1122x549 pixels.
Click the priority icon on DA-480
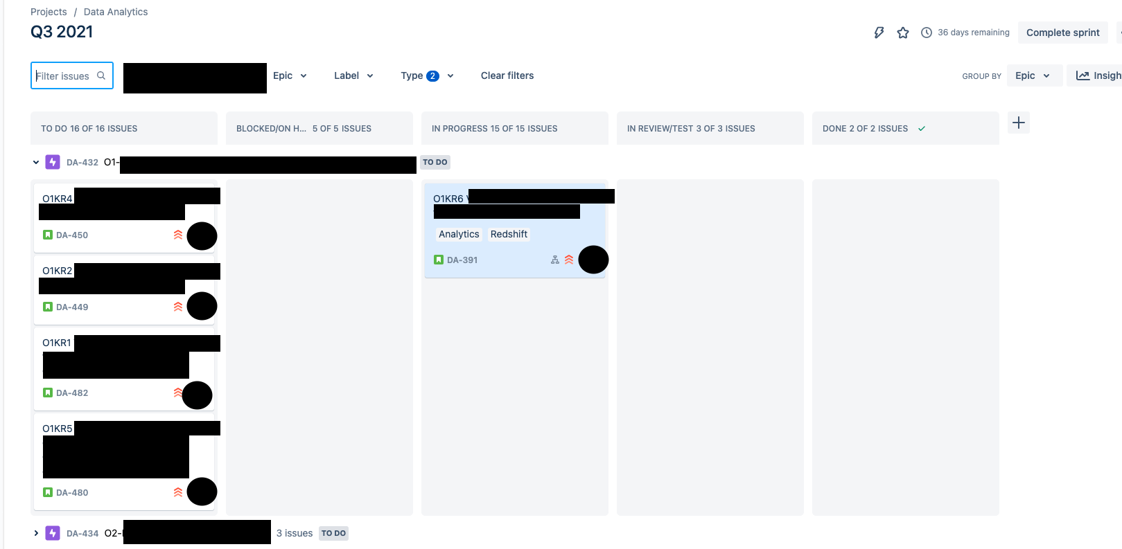pos(178,492)
